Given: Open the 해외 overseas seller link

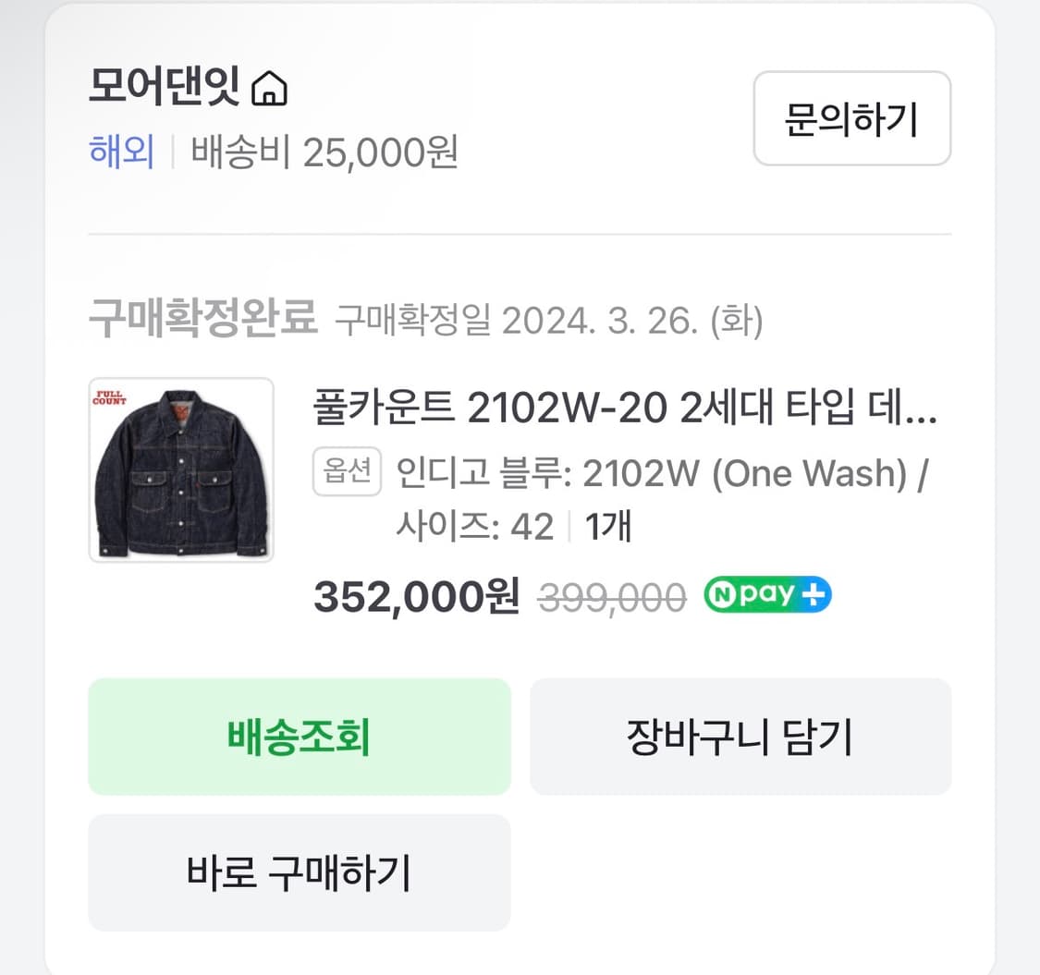Looking at the screenshot, I should (x=121, y=152).
